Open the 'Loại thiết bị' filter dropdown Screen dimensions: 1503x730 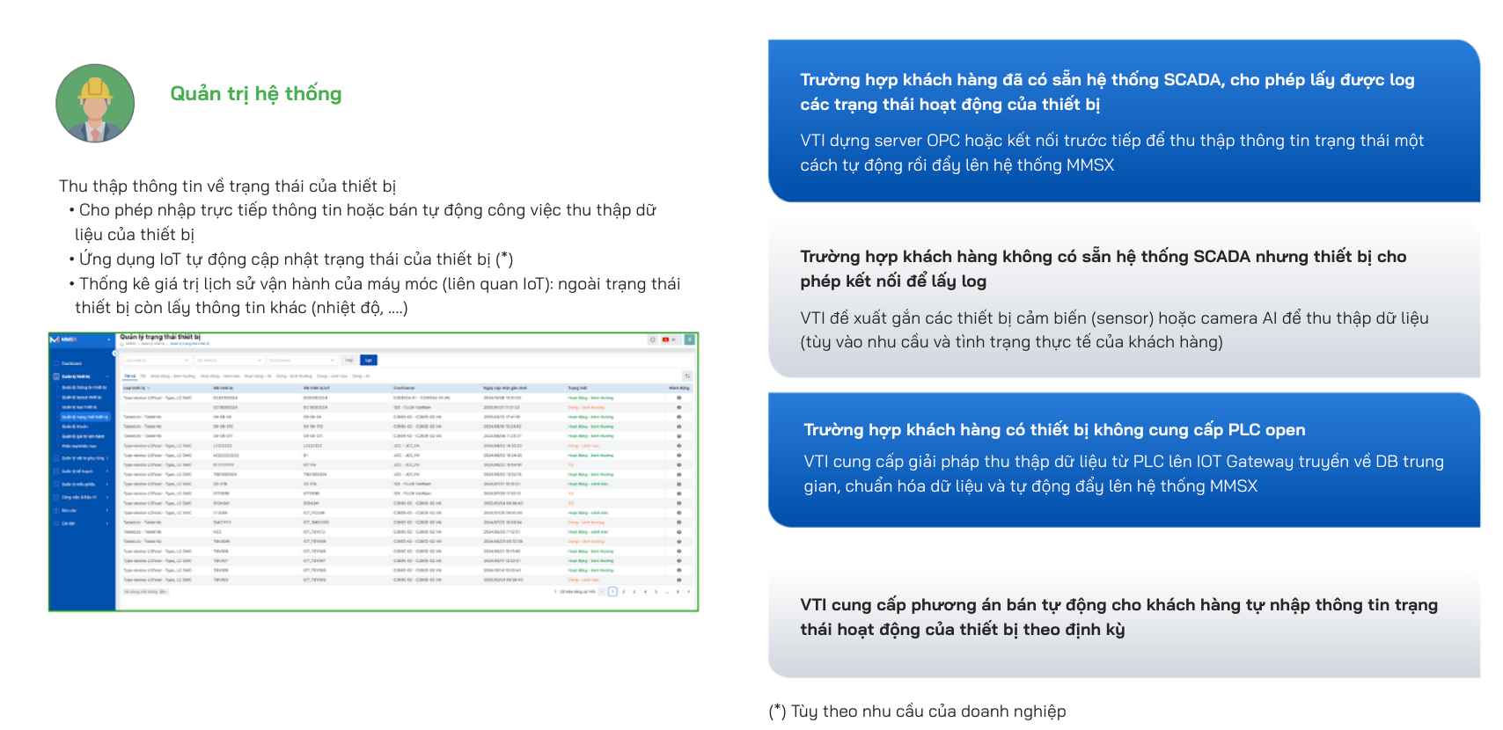(x=156, y=361)
